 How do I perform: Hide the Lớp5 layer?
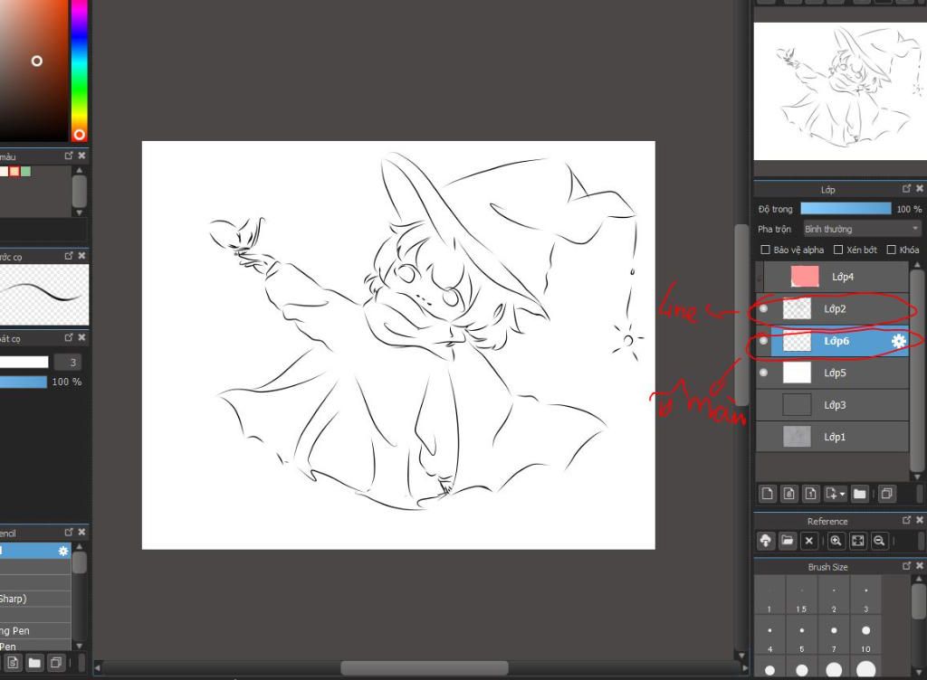pos(764,373)
